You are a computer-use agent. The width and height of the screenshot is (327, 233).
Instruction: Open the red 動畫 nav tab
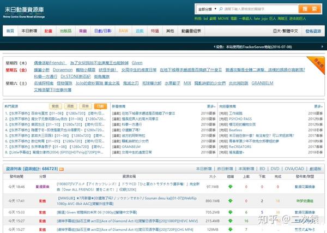49,31
